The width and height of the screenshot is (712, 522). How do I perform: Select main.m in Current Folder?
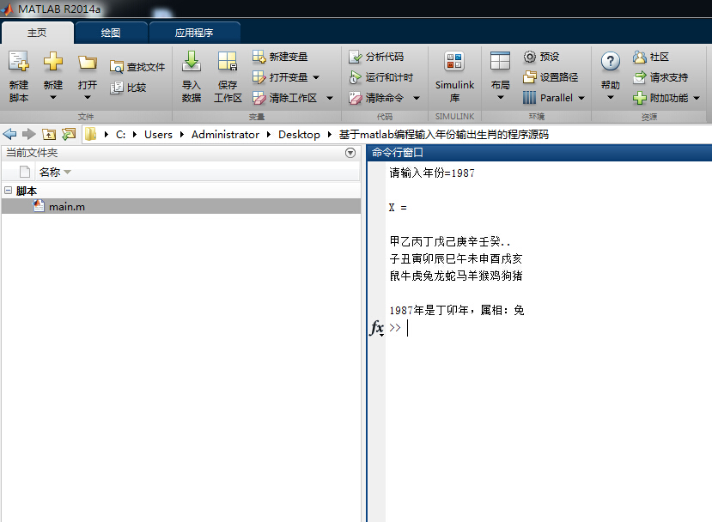[181, 207]
